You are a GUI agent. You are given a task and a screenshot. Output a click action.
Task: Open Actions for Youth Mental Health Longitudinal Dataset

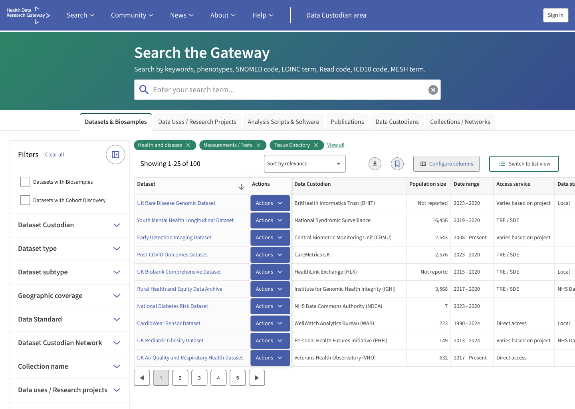[270, 220]
